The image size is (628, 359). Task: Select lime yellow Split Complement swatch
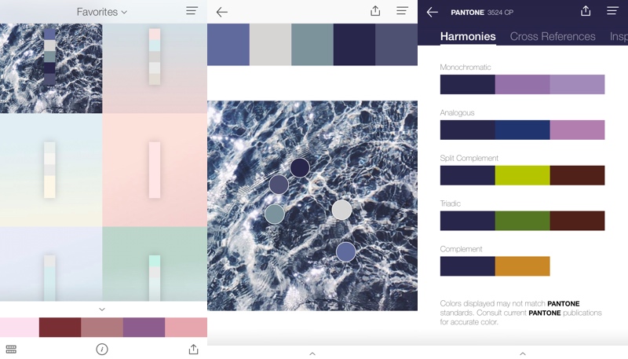(x=522, y=175)
